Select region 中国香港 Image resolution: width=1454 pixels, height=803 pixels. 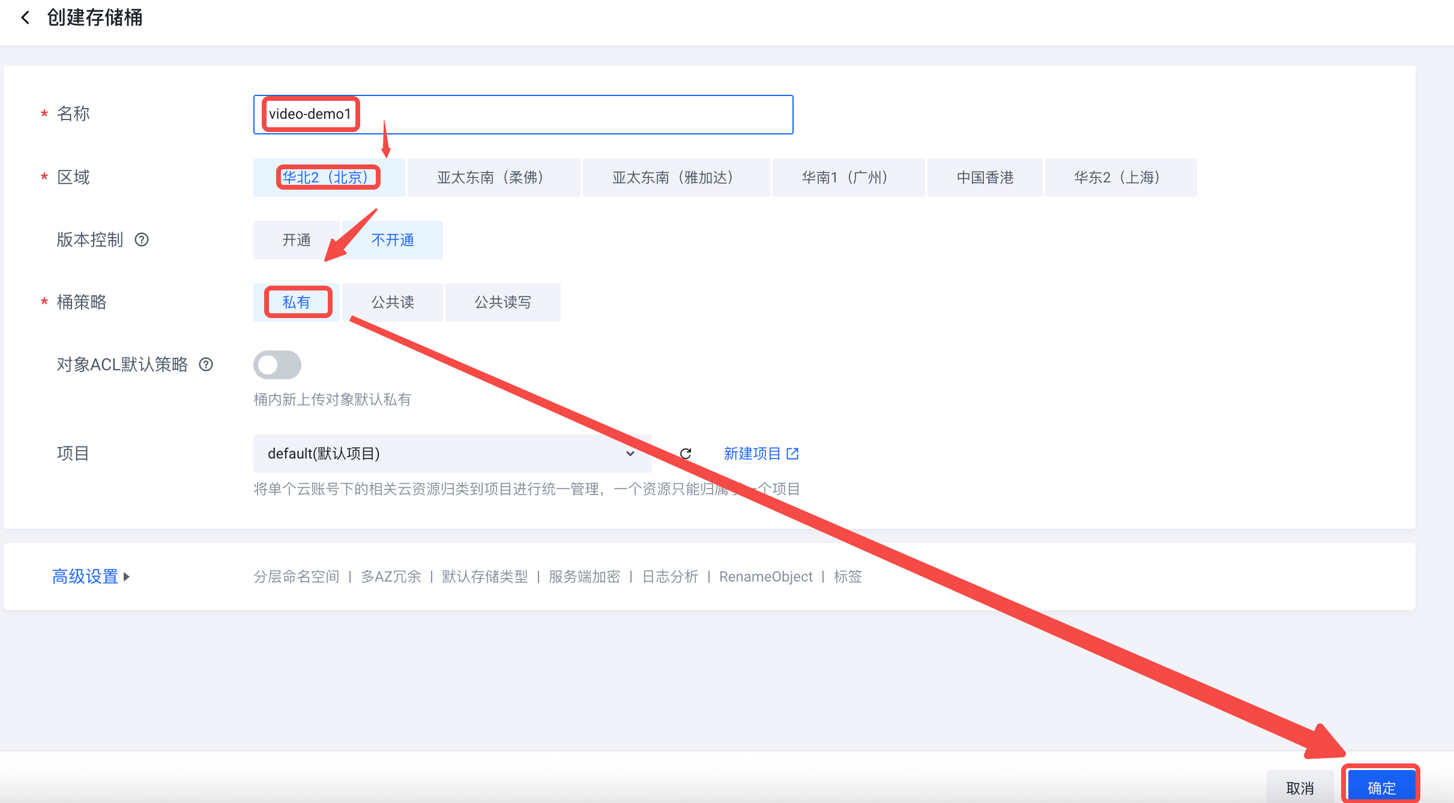pyautogui.click(x=985, y=178)
